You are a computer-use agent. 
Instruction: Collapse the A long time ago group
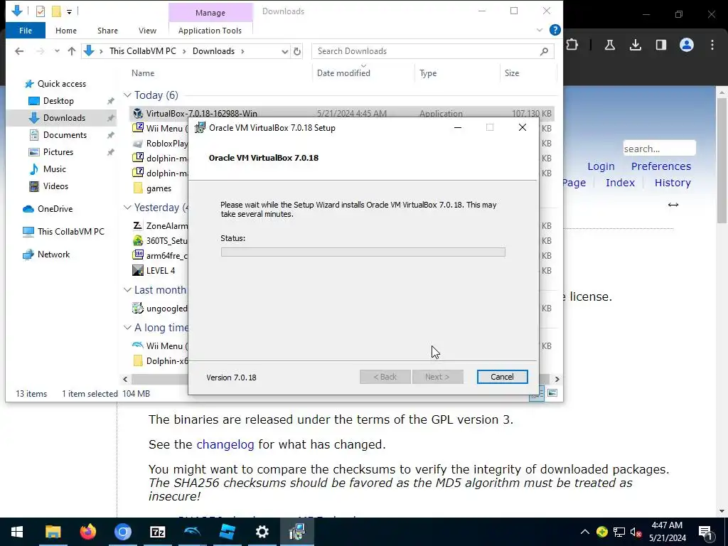pyautogui.click(x=127, y=327)
